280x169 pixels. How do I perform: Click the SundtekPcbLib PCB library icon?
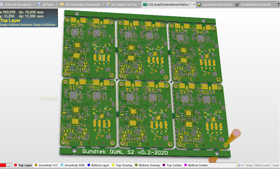coord(237,5)
